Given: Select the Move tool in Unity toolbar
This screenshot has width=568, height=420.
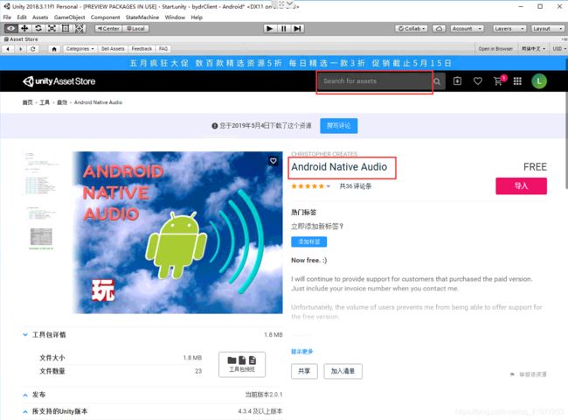Looking at the screenshot, I should point(24,28).
